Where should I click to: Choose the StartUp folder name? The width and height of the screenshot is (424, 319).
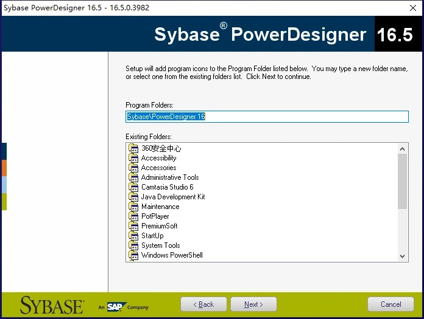[152, 236]
